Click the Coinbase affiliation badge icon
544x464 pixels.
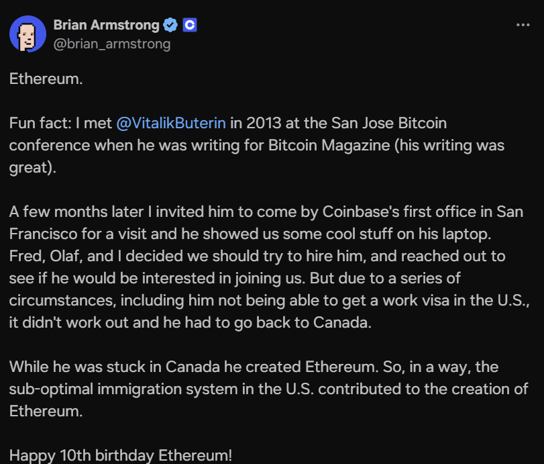click(190, 26)
